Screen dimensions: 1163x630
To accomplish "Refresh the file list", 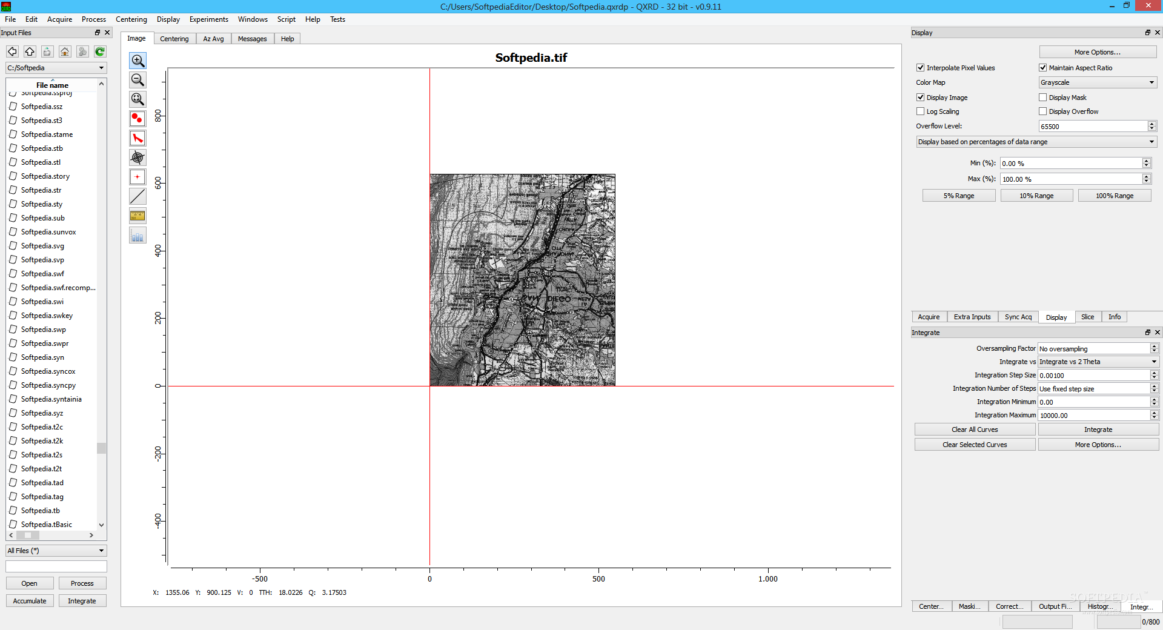I will pyautogui.click(x=100, y=51).
